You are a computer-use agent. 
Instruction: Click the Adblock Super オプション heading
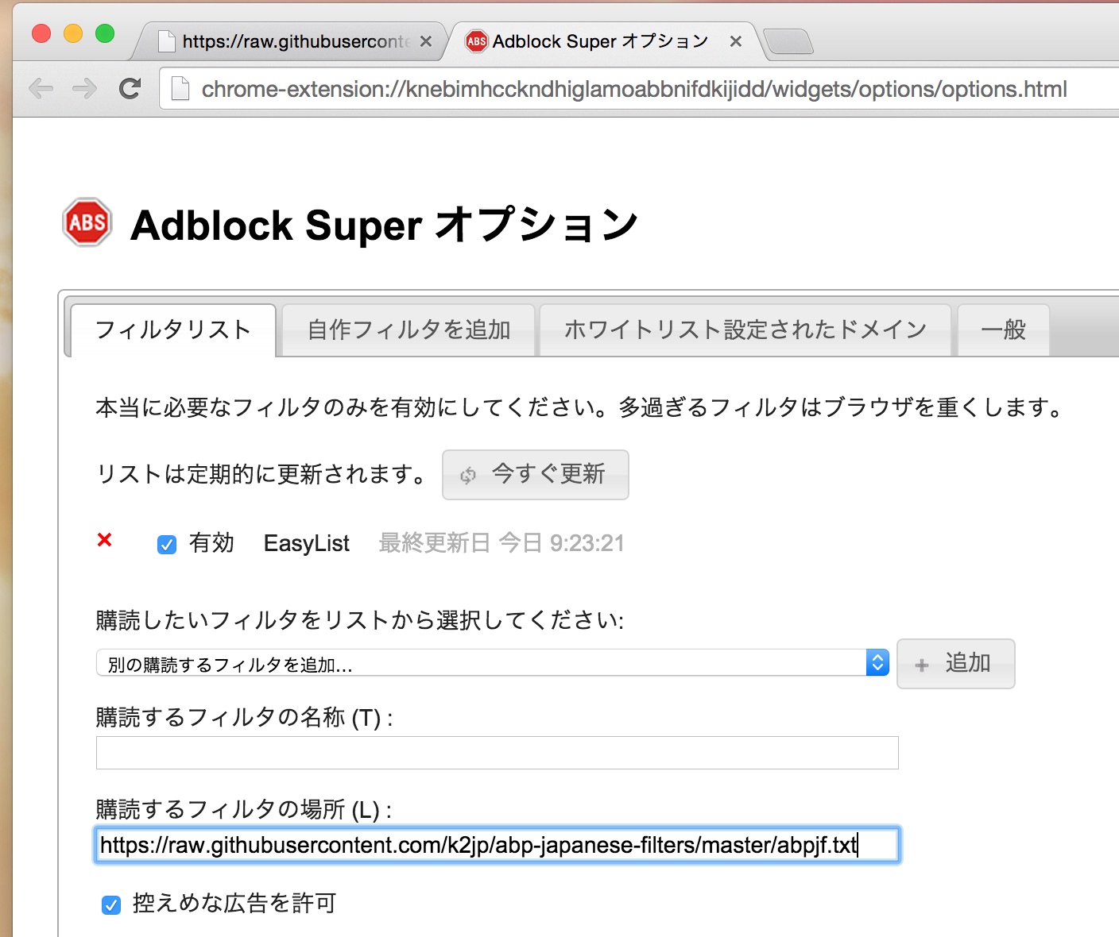click(x=385, y=225)
